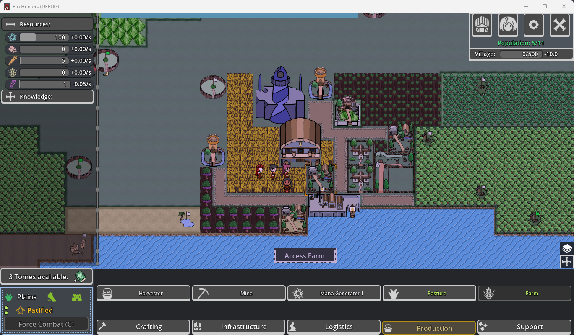Select the red-haired character on the field
This screenshot has height=335, width=574.
coord(259,171)
